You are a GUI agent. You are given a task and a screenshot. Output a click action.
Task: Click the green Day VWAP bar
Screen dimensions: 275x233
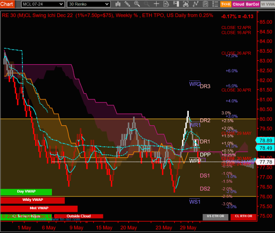[26, 192]
